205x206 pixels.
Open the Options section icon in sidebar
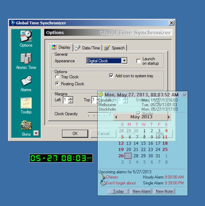[x=26, y=36]
